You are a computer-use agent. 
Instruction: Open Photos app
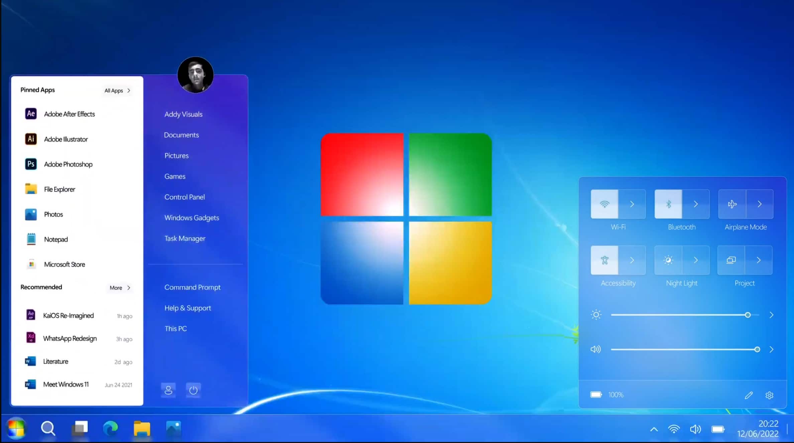pos(53,214)
